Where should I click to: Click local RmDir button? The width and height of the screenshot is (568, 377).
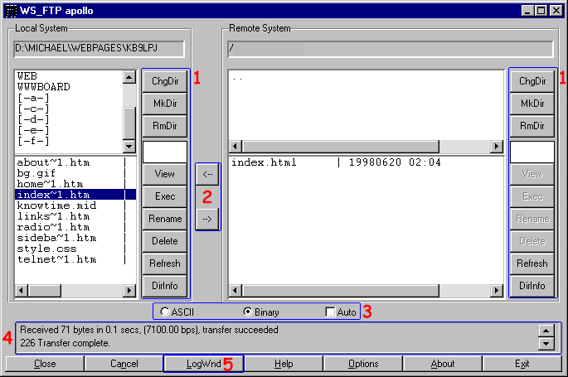coord(165,126)
